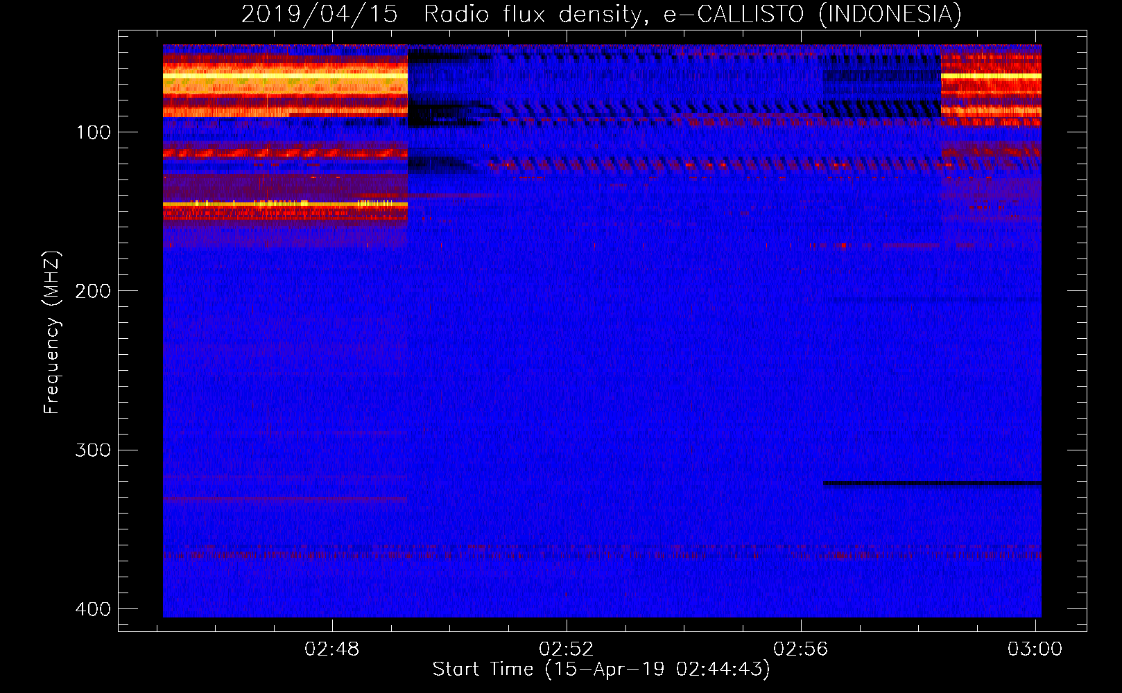
Task: Click the 300 frequency tick label
Action: coord(94,450)
